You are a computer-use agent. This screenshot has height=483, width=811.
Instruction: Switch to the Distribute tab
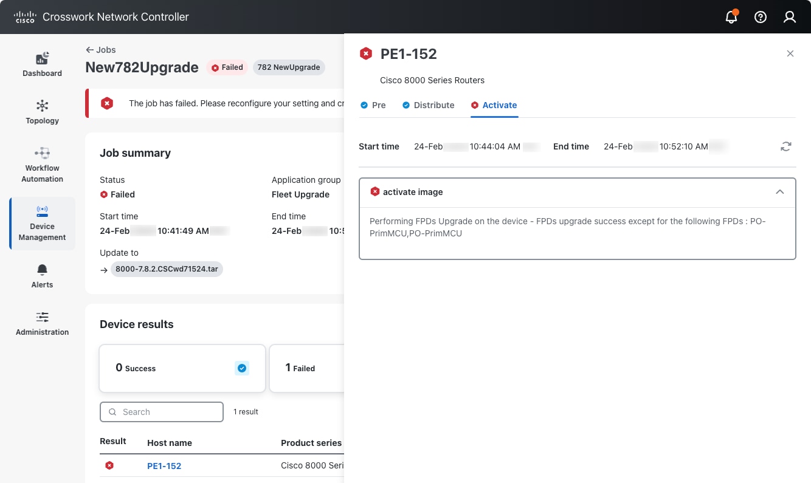click(x=429, y=105)
